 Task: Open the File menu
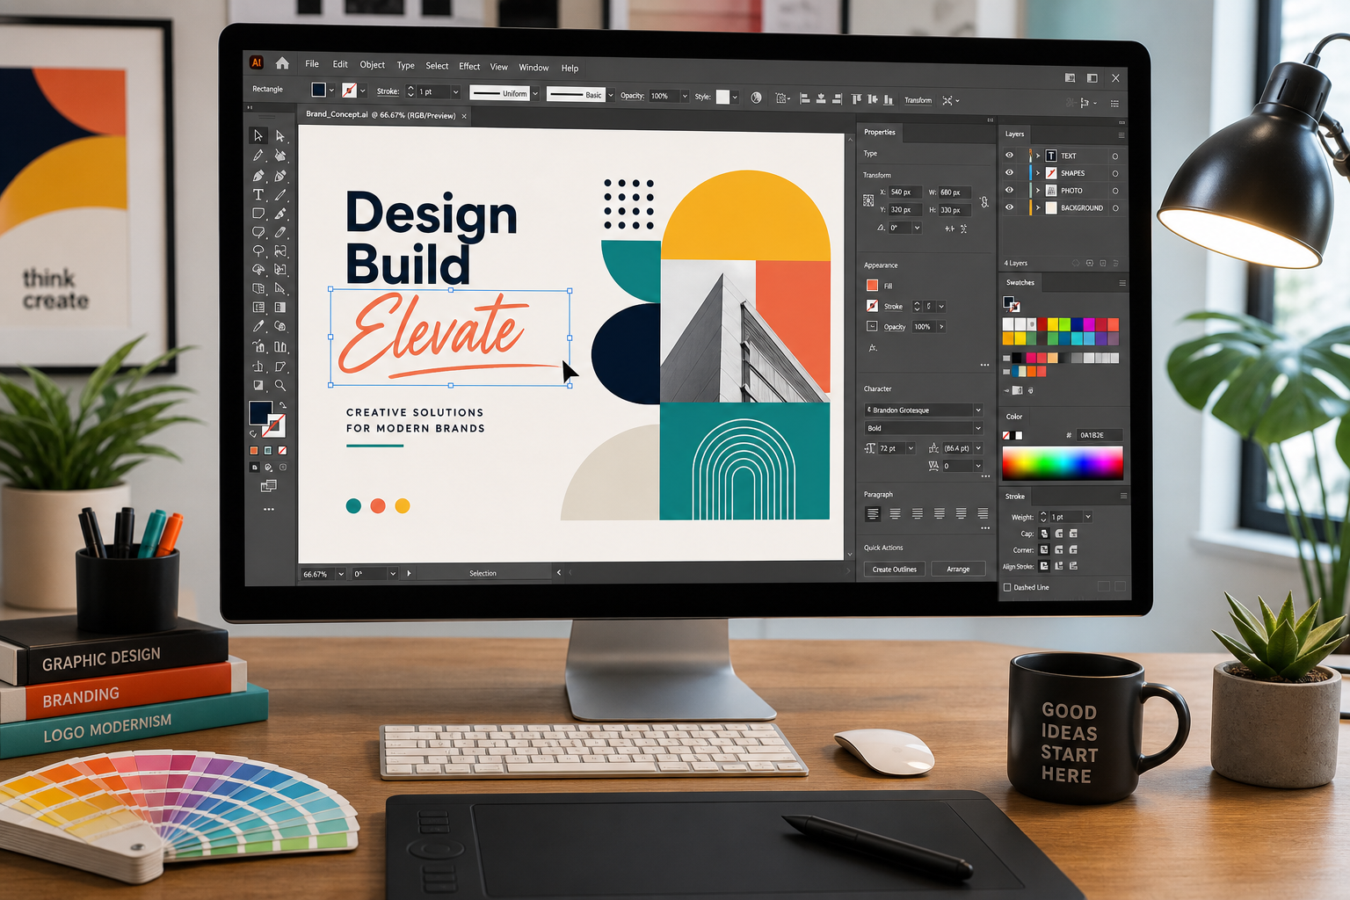pyautogui.click(x=312, y=64)
